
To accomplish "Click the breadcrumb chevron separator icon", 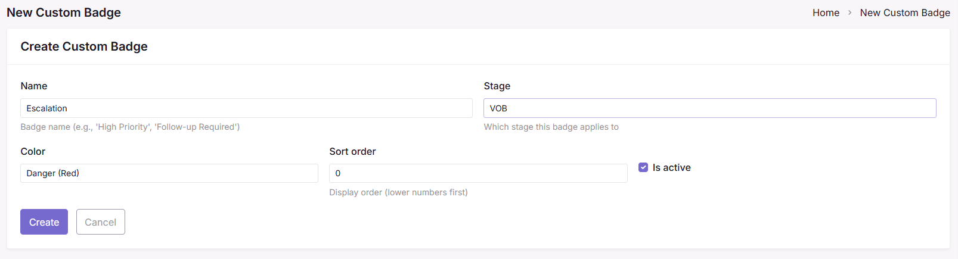I will (850, 13).
